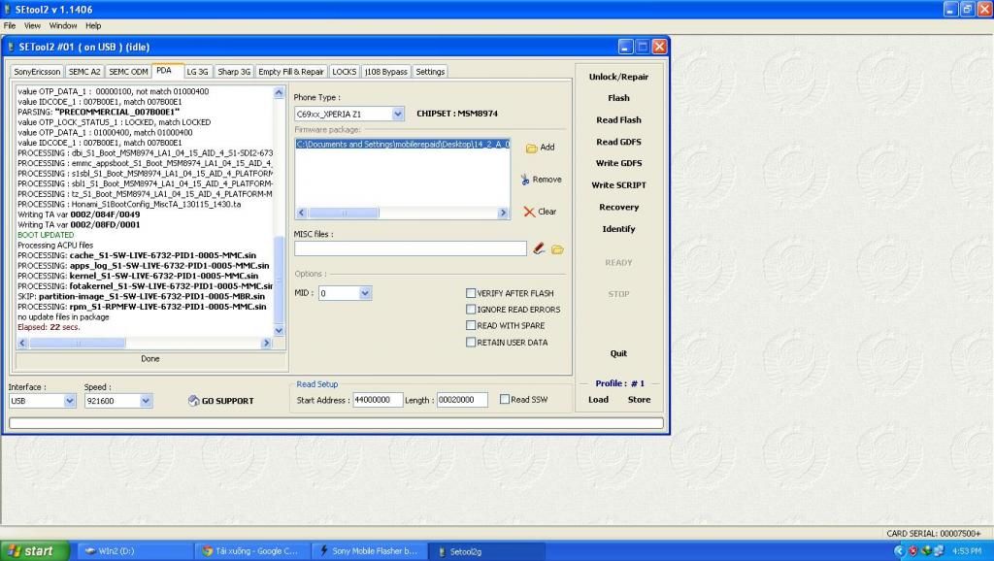994x561 pixels.
Task: Click the SETool2 #01 window title icon
Action: 11,47
